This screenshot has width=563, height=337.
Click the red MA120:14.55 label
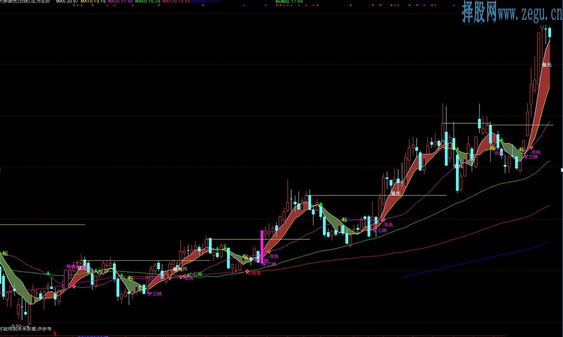(x=176, y=1)
